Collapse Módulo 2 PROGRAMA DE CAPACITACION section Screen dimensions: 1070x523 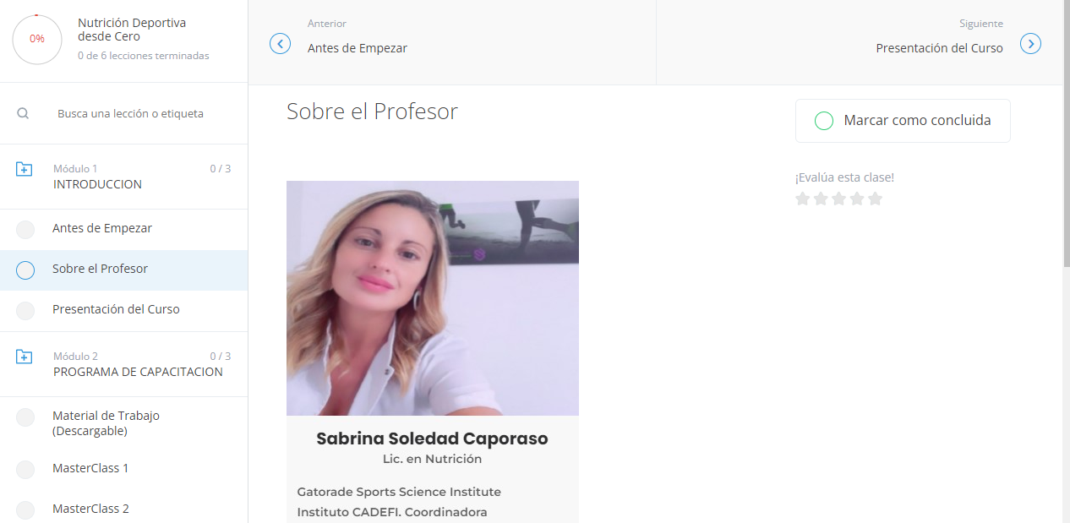click(x=123, y=364)
